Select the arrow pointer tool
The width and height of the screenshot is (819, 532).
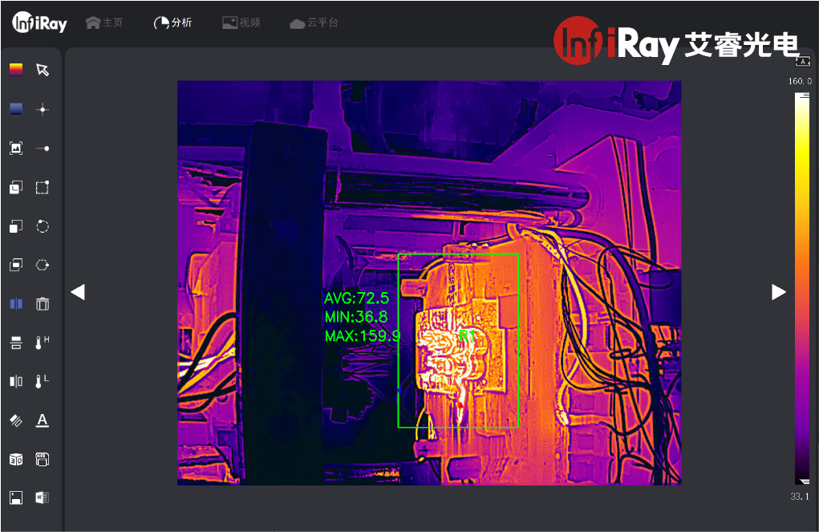click(x=43, y=70)
